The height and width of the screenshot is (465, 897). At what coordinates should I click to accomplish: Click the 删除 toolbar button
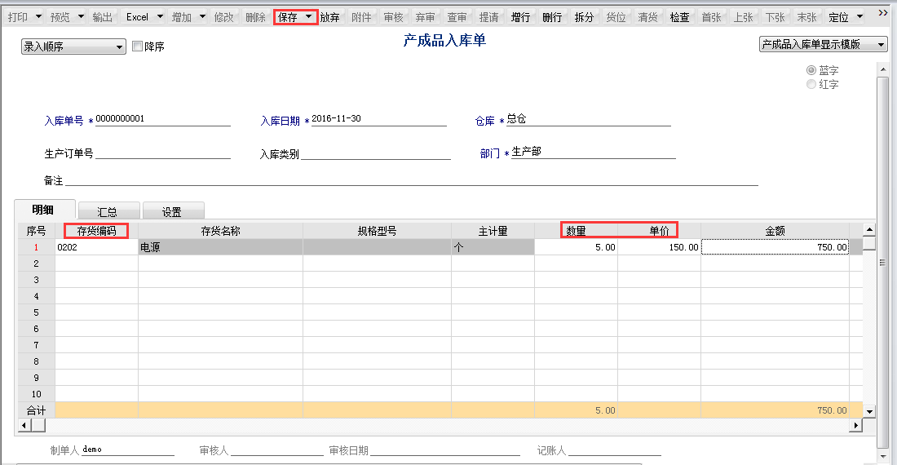coord(256,17)
